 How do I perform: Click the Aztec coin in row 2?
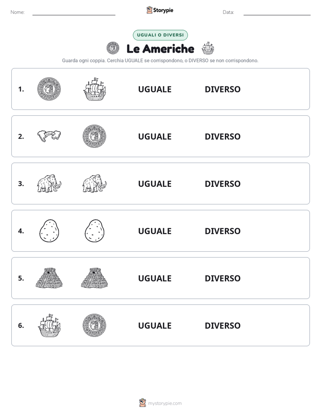94,136
